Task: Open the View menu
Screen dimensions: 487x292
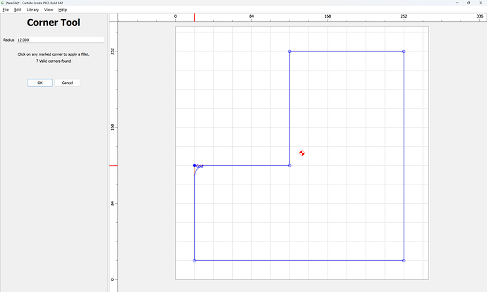Action: click(x=49, y=10)
